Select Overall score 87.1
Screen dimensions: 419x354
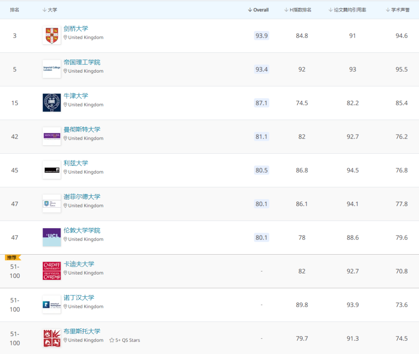261,103
